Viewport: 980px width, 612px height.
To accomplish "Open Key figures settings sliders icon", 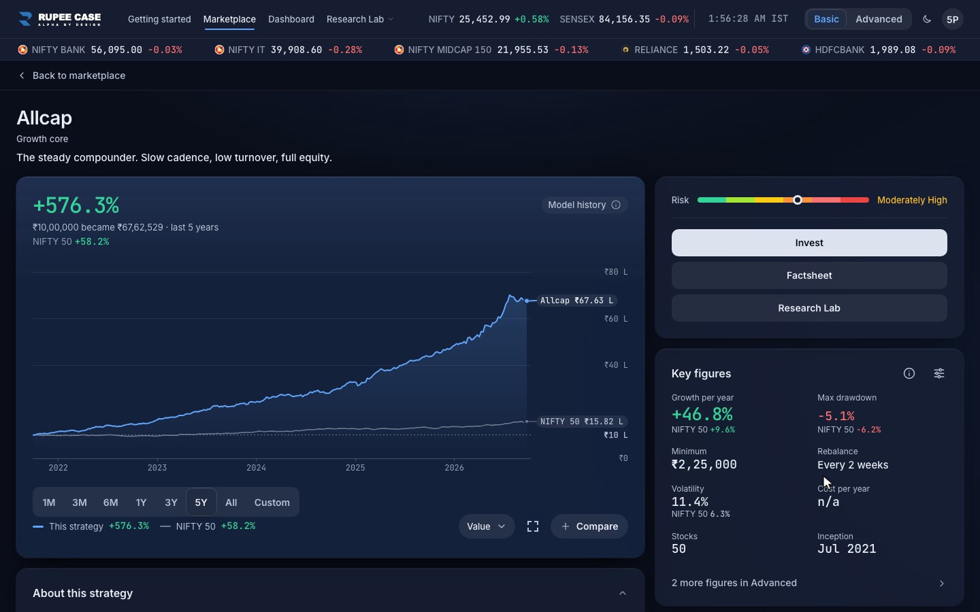I will click(939, 373).
